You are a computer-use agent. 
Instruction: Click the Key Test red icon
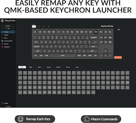tap(2, 44)
